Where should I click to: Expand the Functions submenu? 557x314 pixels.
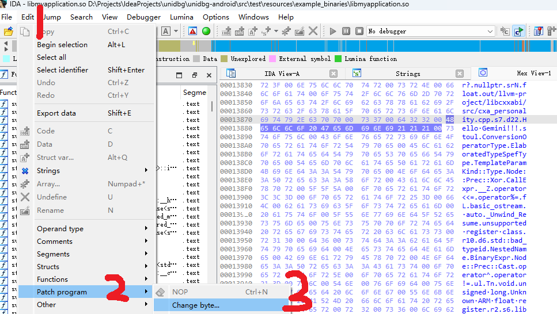tap(87, 279)
